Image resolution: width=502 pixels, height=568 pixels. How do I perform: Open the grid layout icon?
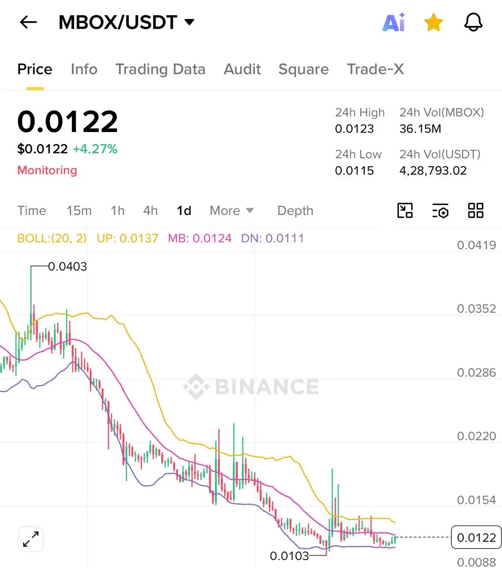(476, 210)
